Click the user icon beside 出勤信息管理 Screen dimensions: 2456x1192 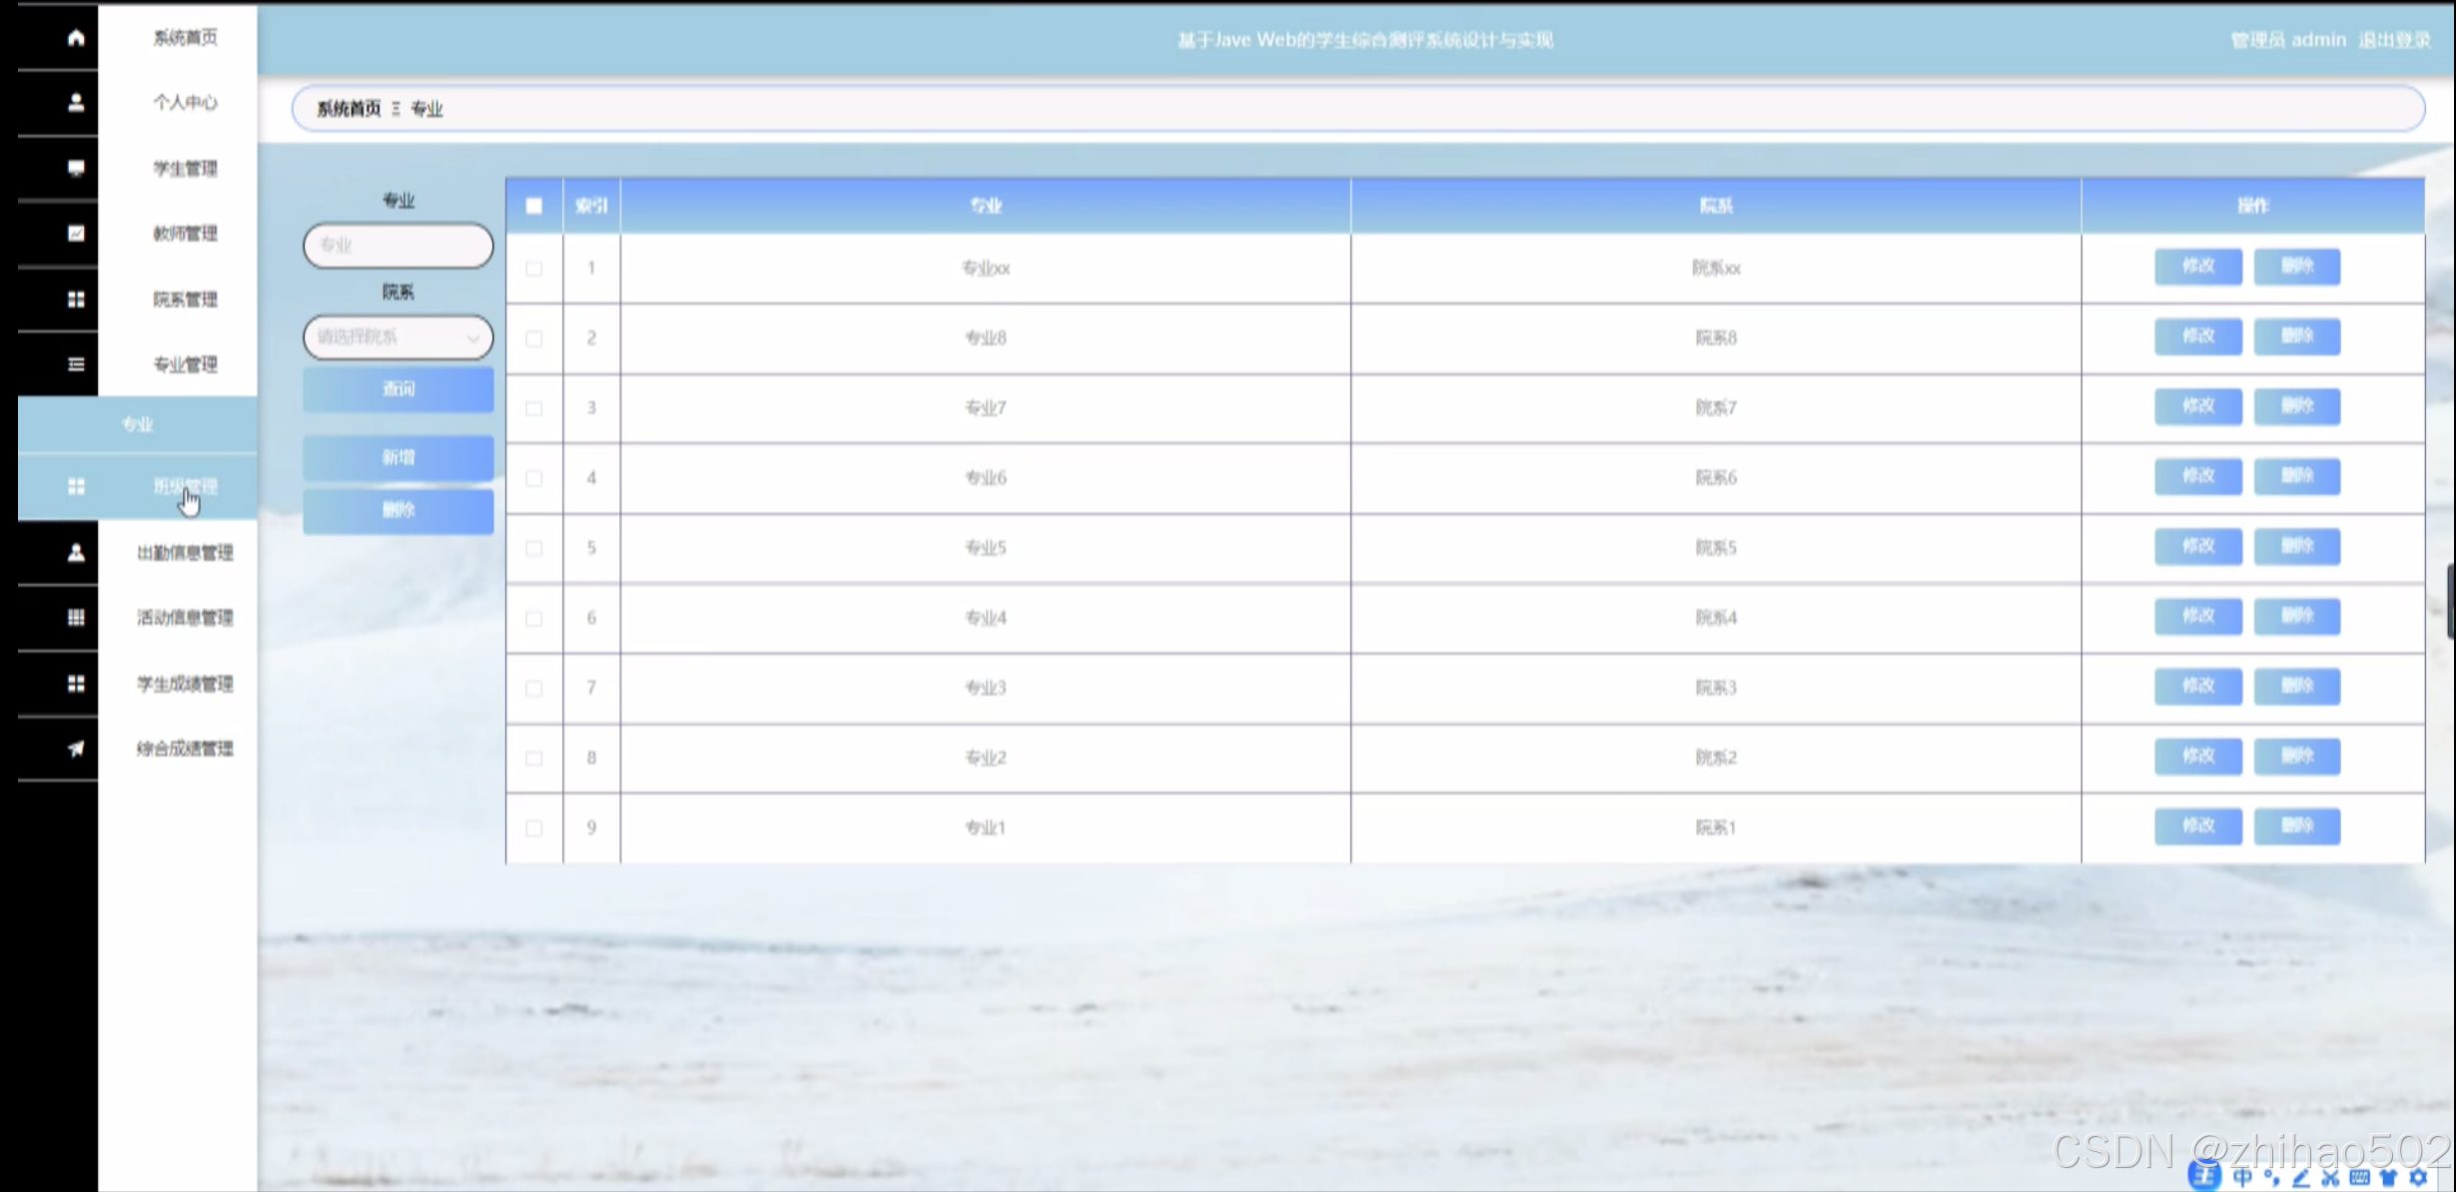pyautogui.click(x=76, y=552)
